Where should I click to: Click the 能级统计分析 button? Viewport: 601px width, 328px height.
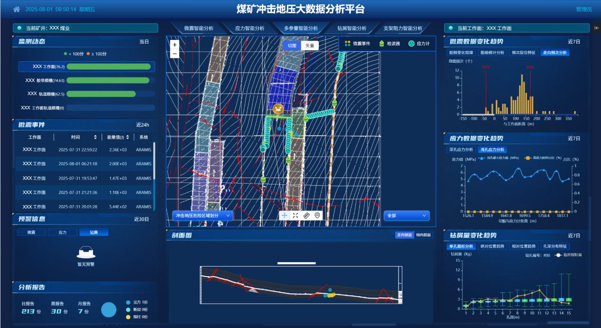coord(492,53)
